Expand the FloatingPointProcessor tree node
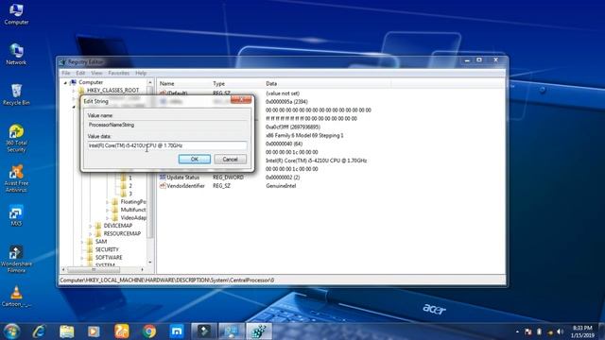Screen dimensions: 605x340 point(107,202)
